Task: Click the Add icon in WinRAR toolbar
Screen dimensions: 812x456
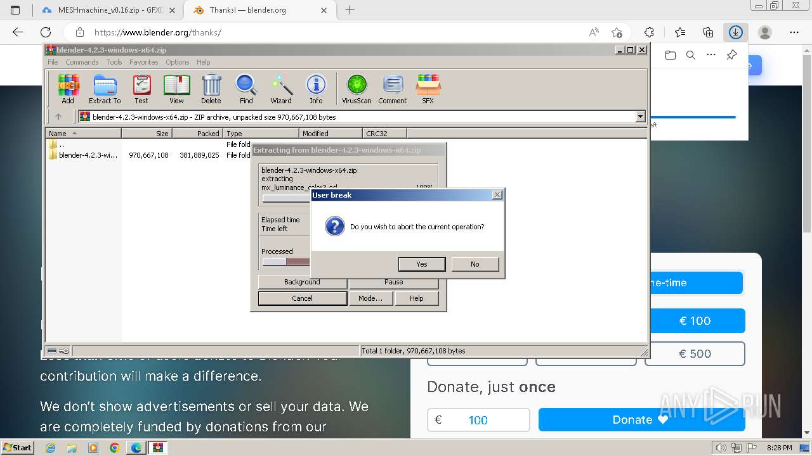Action: 68,89
